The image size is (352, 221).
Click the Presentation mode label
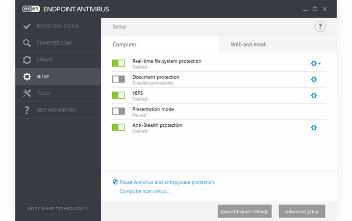pos(153,109)
